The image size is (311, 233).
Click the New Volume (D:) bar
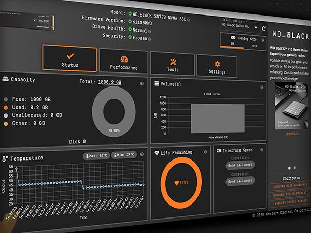pos(218,118)
